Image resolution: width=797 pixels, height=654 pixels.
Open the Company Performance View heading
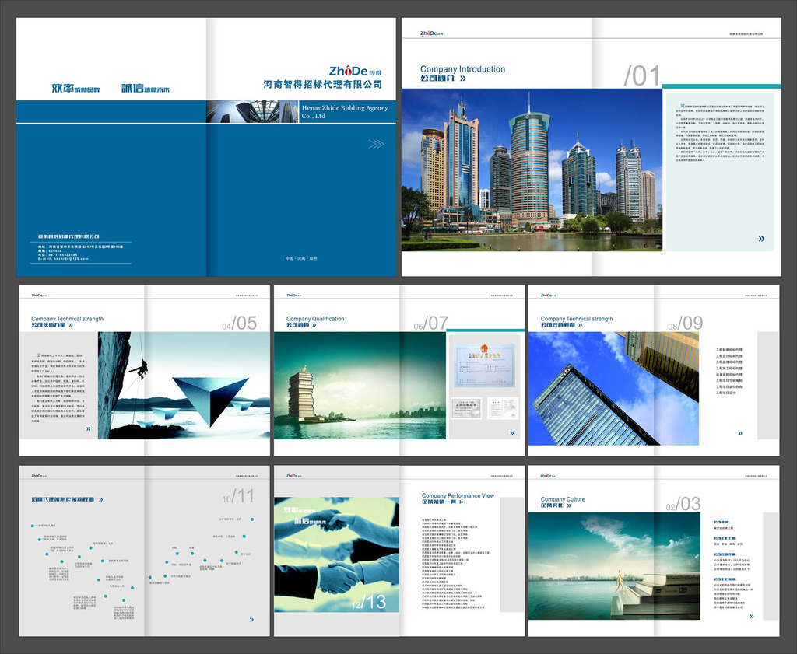[x=458, y=495]
